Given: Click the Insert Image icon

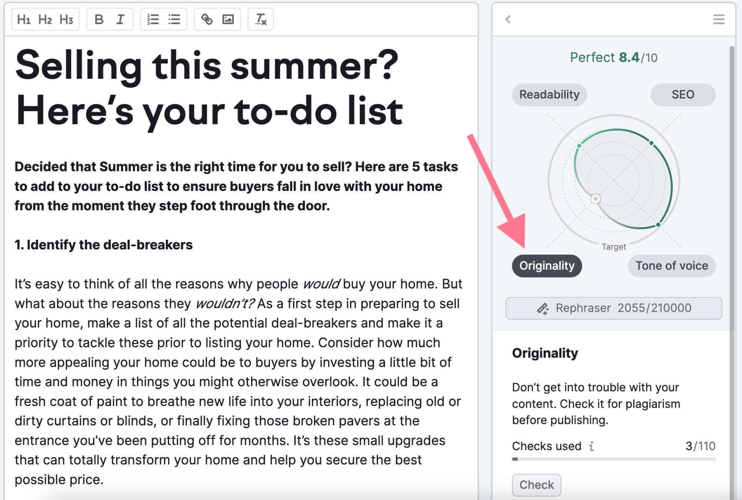Looking at the screenshot, I should [x=228, y=19].
